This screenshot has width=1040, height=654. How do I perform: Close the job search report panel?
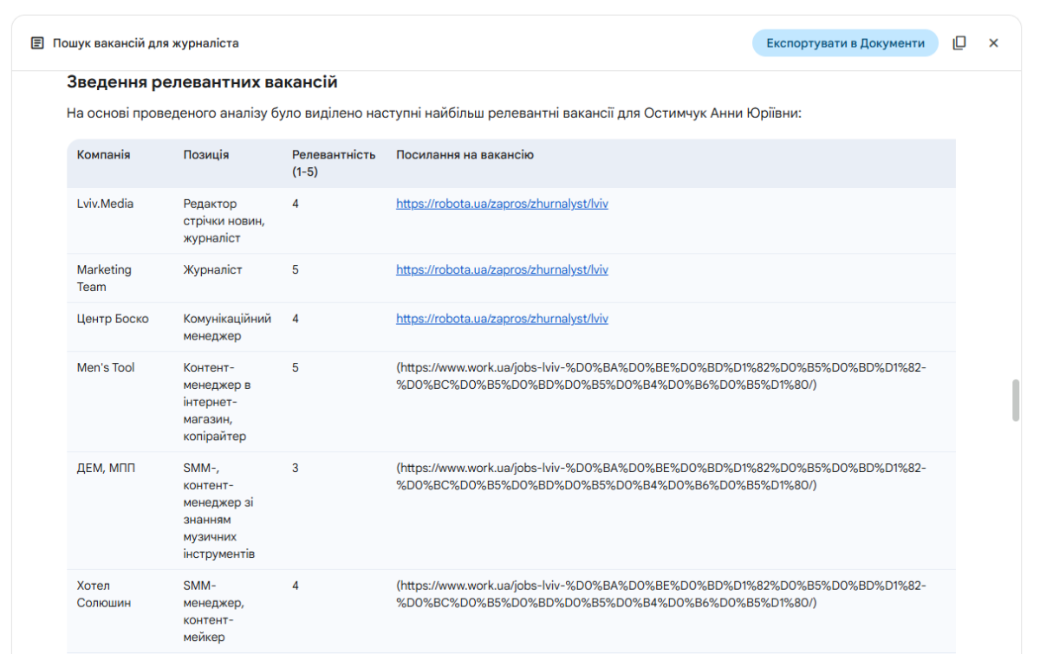coord(993,43)
